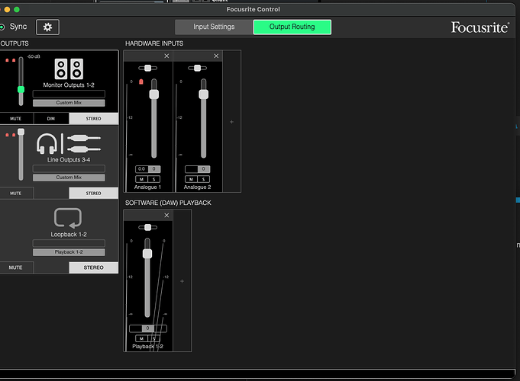Click the Analogue 2 channel label
The width and height of the screenshot is (520, 381).
tap(197, 187)
